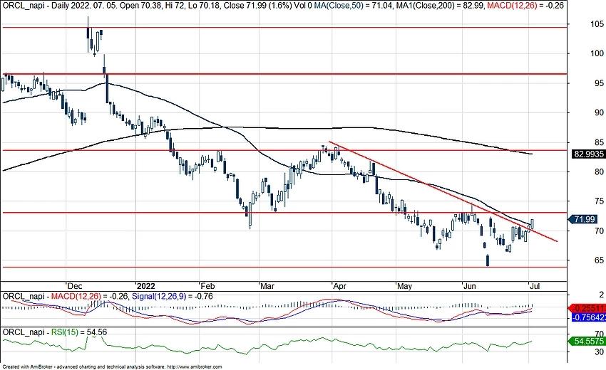Viewport: 606px width, 370px height.
Task: Click the 85 price axis label
Action: pyautogui.click(x=600, y=142)
